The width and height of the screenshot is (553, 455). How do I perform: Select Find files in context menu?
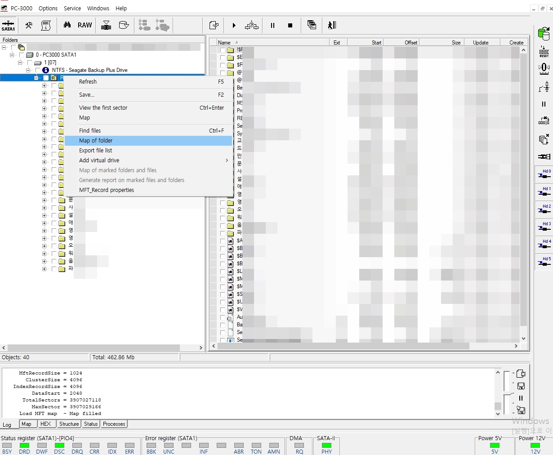click(x=148, y=131)
